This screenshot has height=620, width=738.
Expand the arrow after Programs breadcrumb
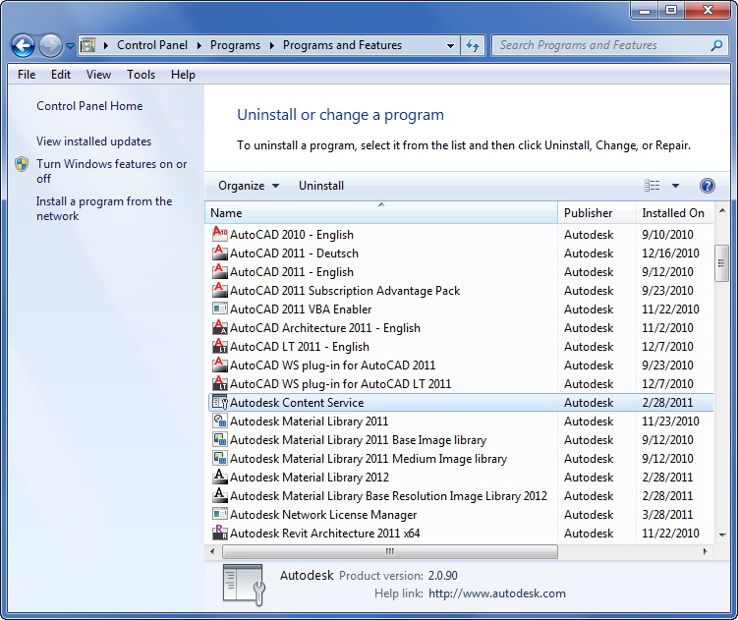coord(271,45)
